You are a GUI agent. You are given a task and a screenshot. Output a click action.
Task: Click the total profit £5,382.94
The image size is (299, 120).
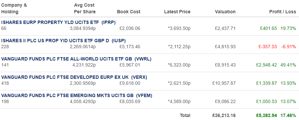coord(266,115)
